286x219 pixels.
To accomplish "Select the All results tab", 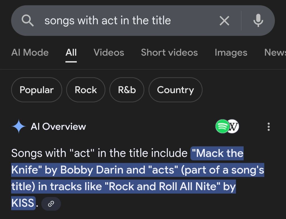I will [x=71, y=52].
